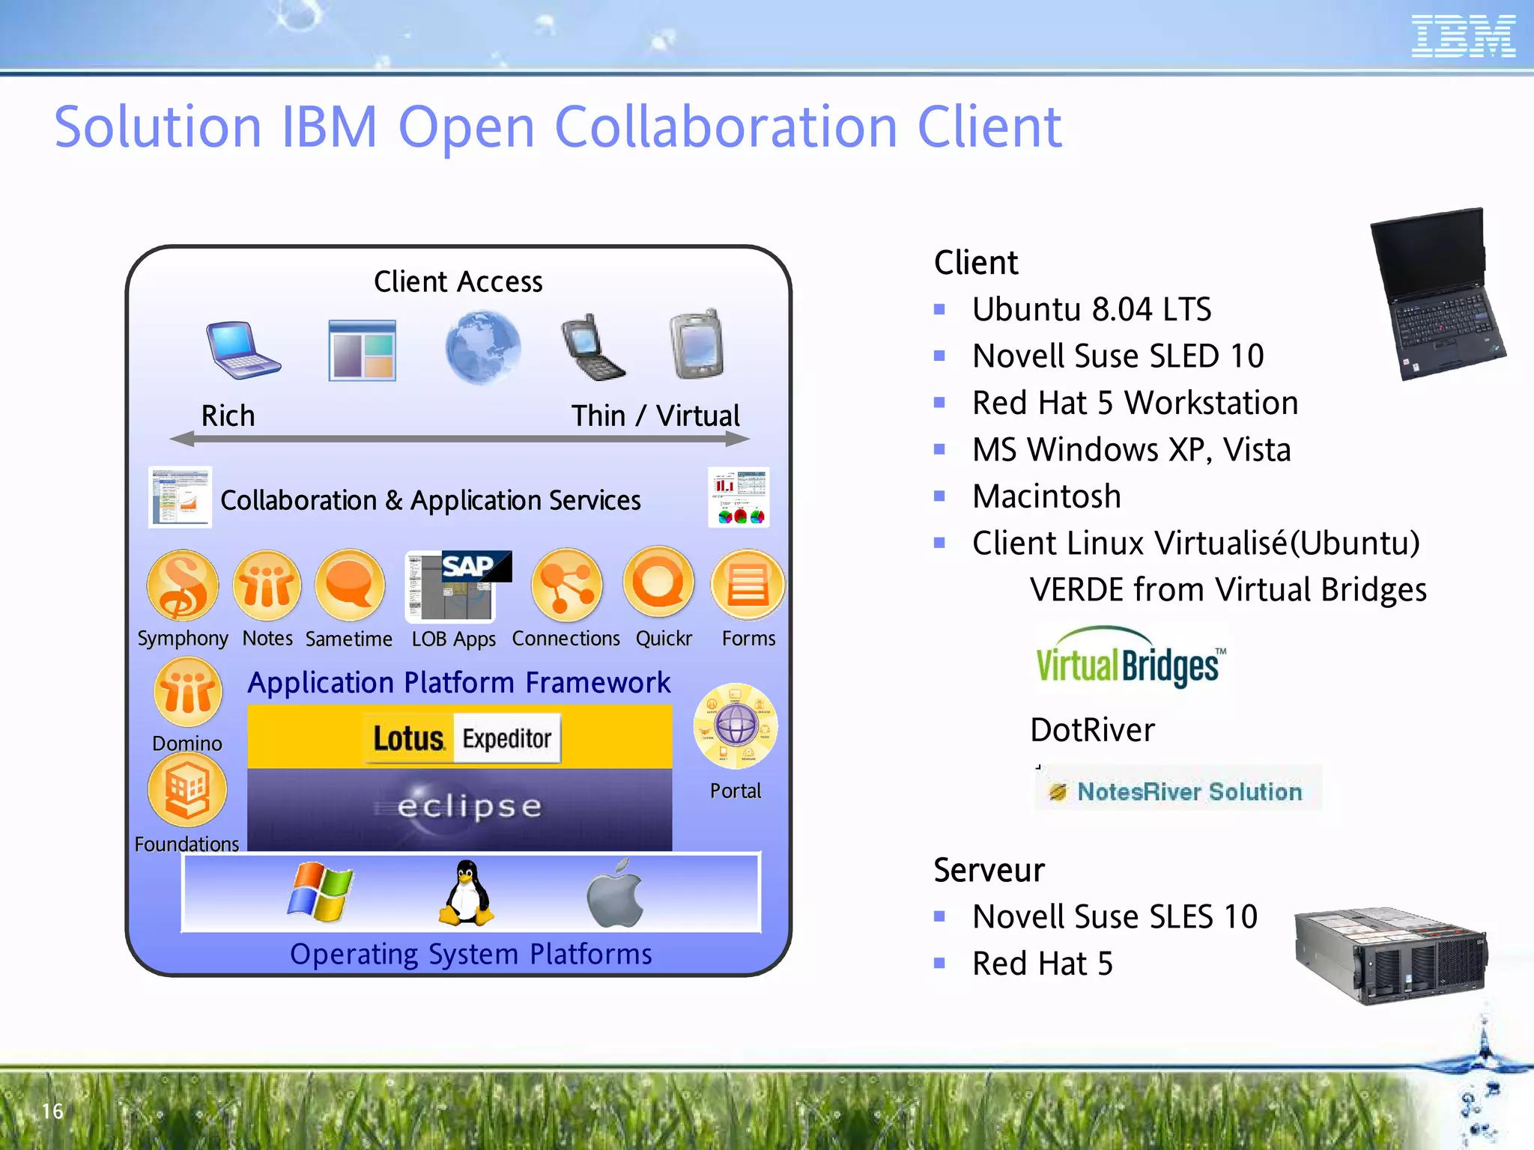Click the 'Client Access' heading
1534x1150 pixels.
[x=458, y=282]
